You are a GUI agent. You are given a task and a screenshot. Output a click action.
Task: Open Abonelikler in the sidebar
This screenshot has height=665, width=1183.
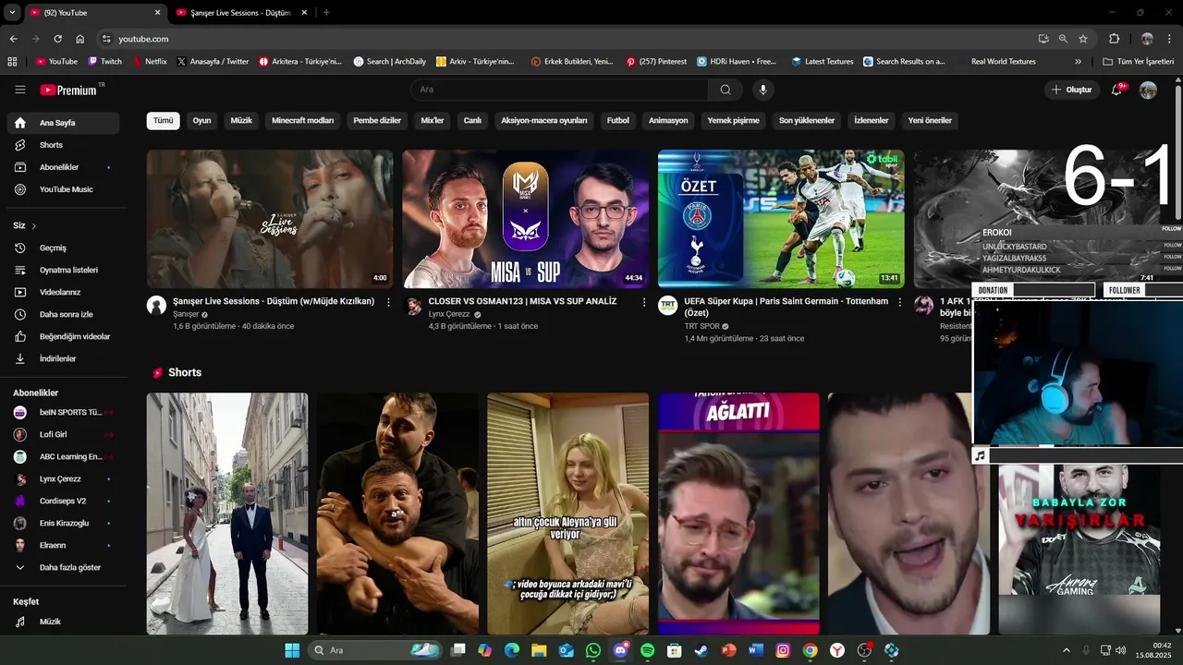[x=63, y=167]
